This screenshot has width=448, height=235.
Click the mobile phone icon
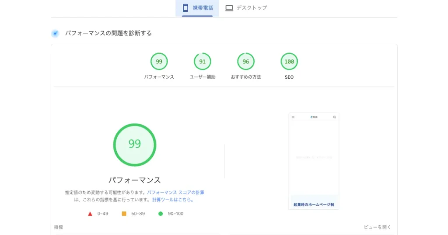185,8
